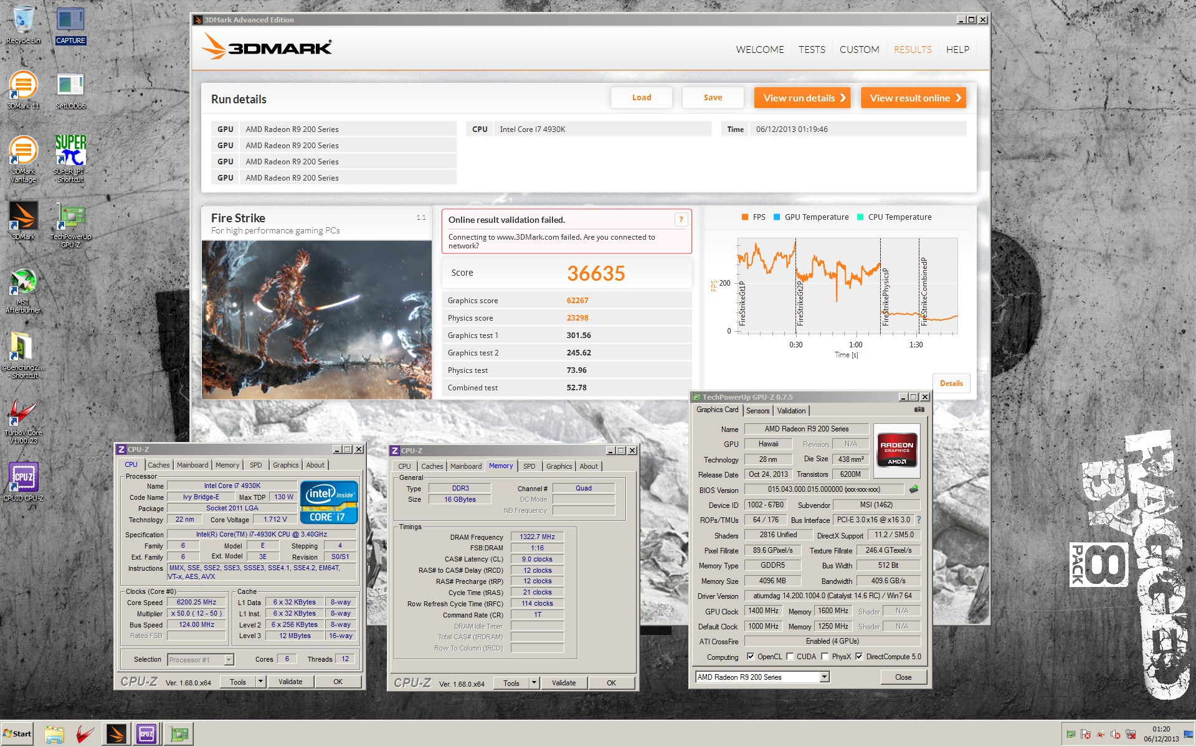Click the GPU-Z save BIOS chip icon

pos(914,489)
